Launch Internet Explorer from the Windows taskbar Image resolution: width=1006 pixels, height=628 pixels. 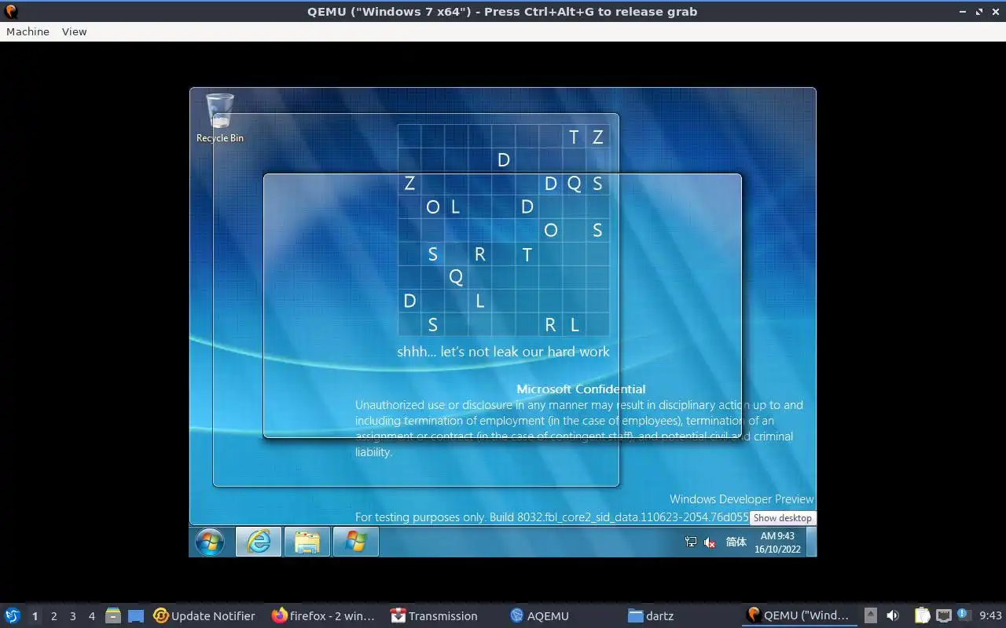259,542
